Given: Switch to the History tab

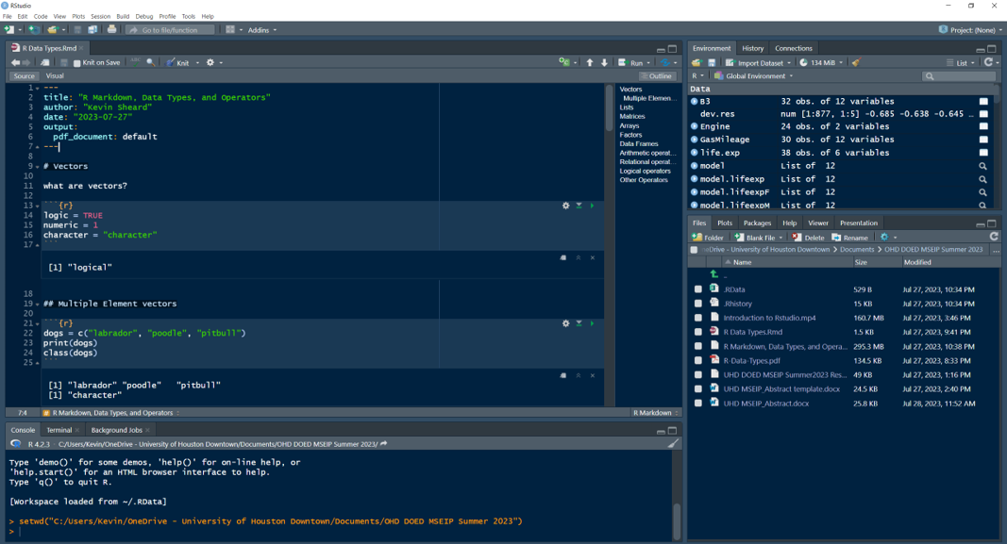Looking at the screenshot, I should click(x=753, y=48).
